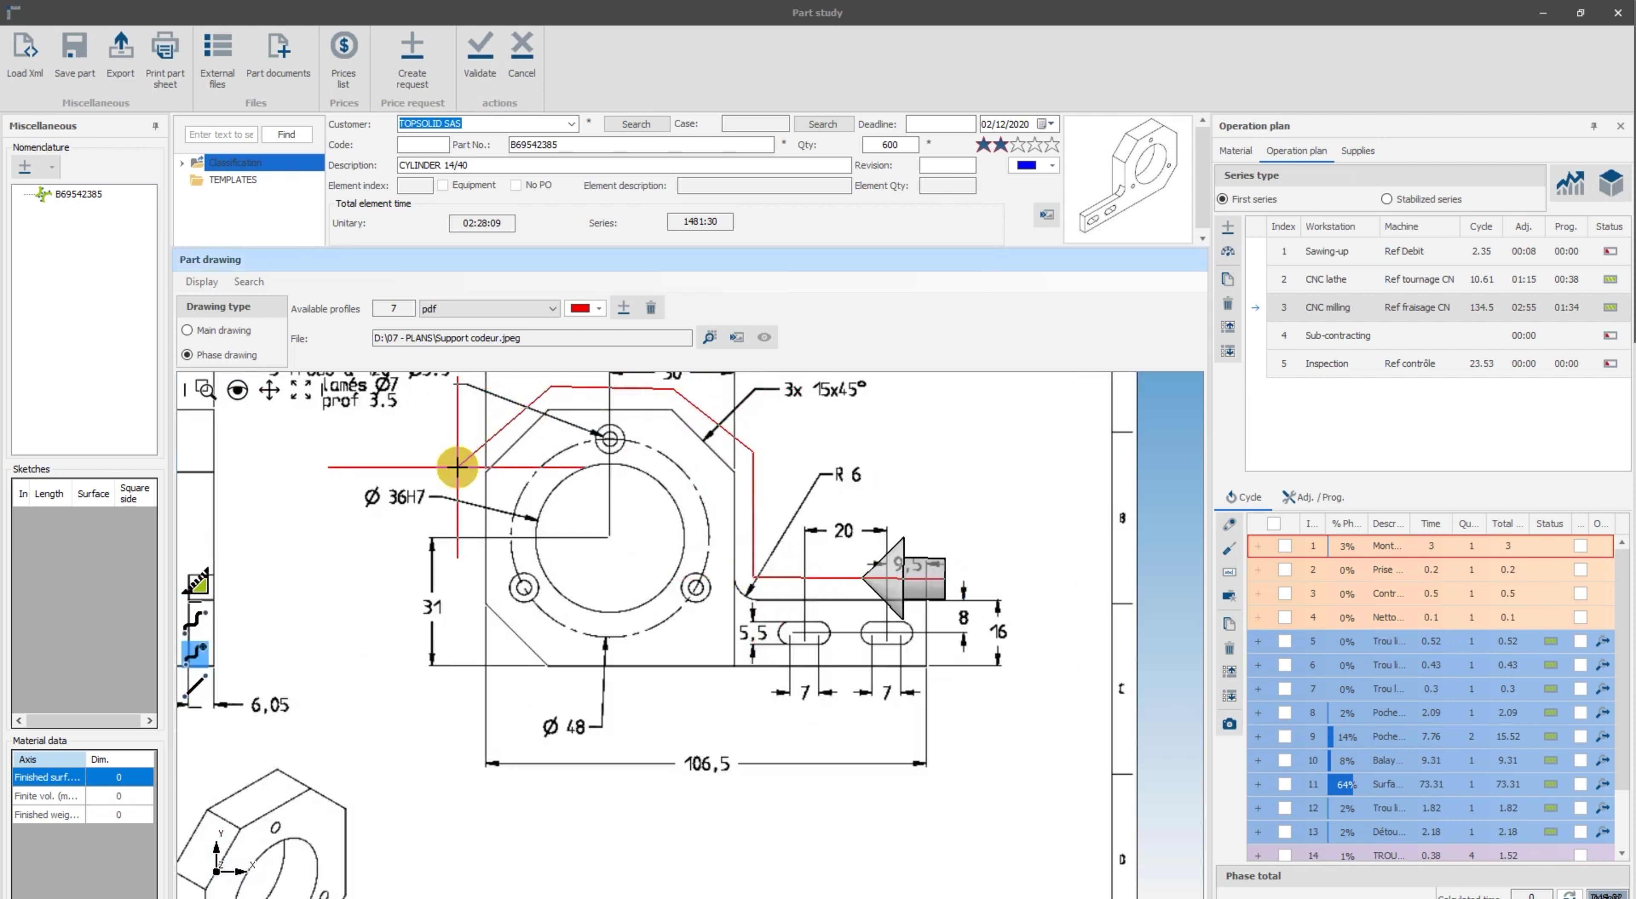Open nomenclature add dropdown arrow
1636x899 pixels.
pos(52,167)
